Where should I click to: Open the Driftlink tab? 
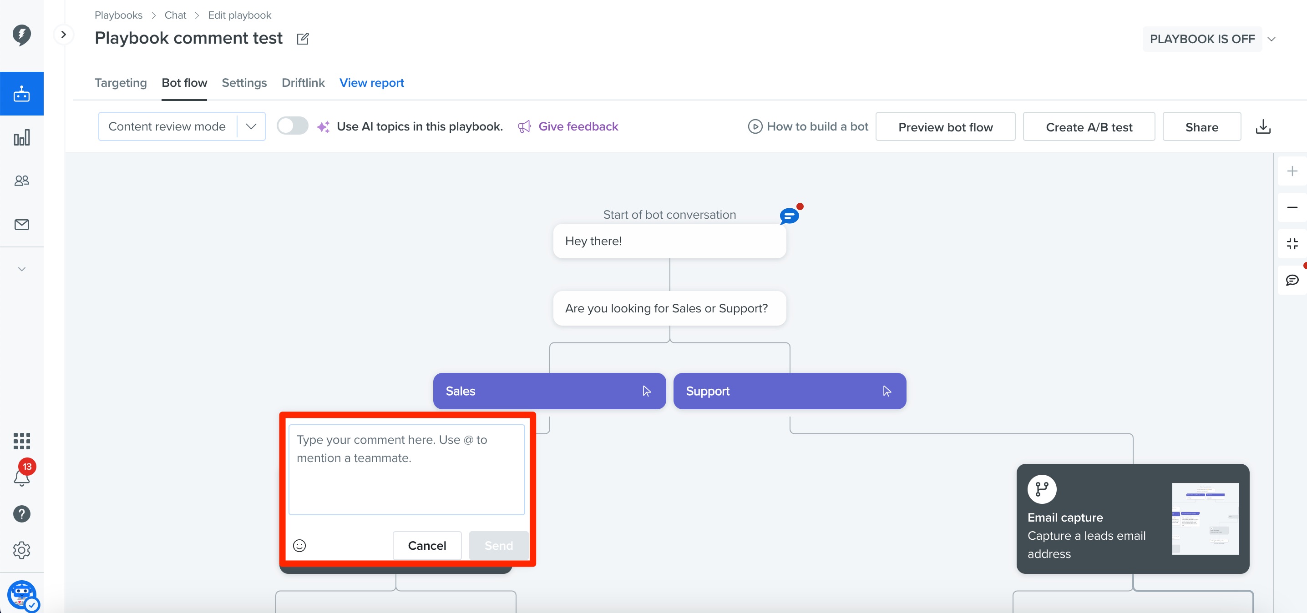coord(303,83)
